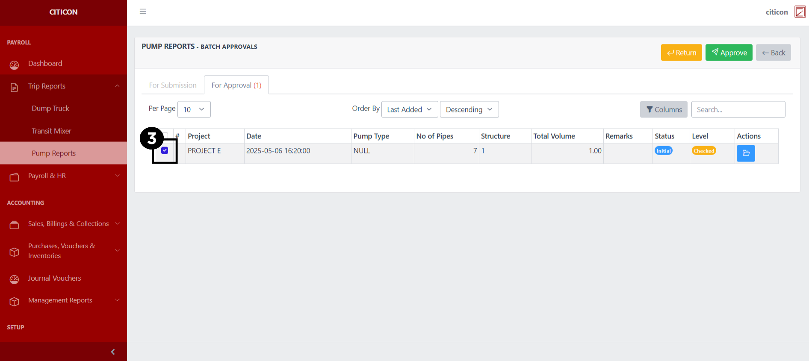Open the Last Added order dropdown
The image size is (809, 361).
[409, 109]
